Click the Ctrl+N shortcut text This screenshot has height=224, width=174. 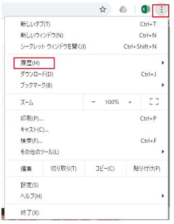[x=147, y=35]
